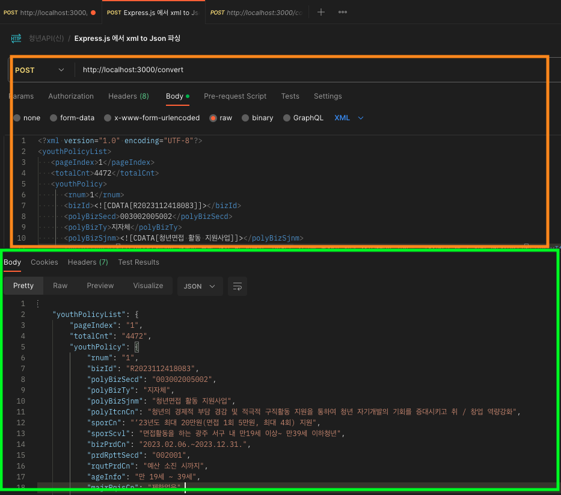Screen dimensions: 561x495
Task: Switch response view to Visualize
Action: click(148, 286)
